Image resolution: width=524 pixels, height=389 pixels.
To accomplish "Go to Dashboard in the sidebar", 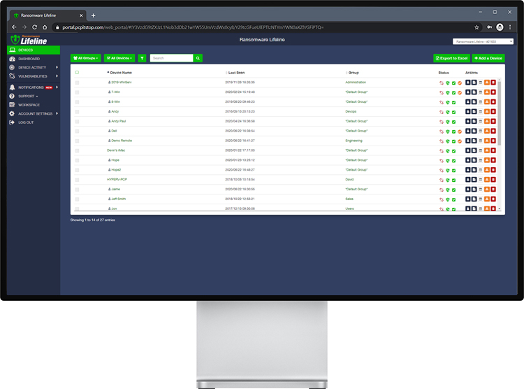I will (x=29, y=59).
